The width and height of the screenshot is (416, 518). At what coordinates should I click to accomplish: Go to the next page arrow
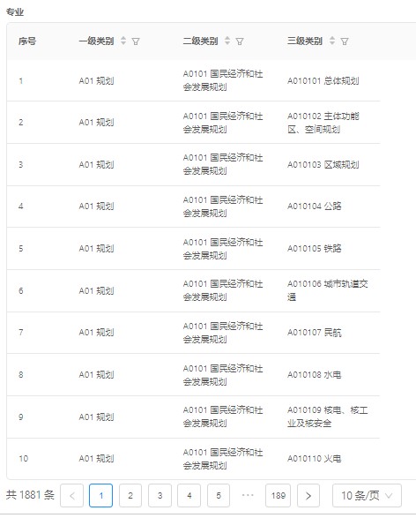(x=308, y=496)
